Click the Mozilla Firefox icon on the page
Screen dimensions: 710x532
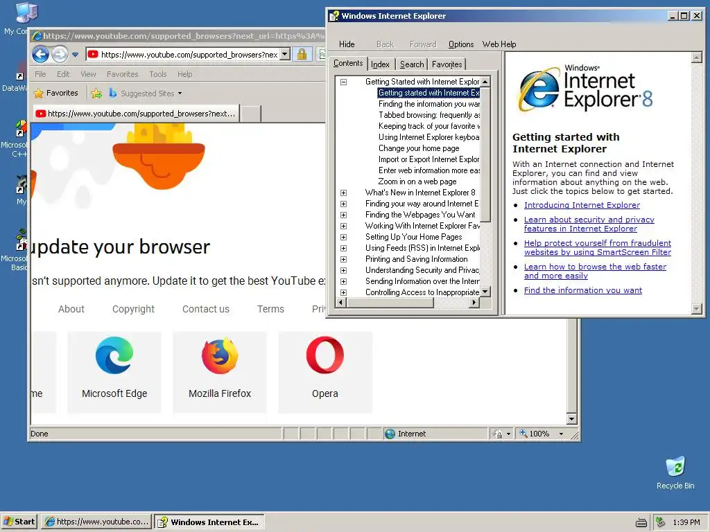[x=220, y=355]
